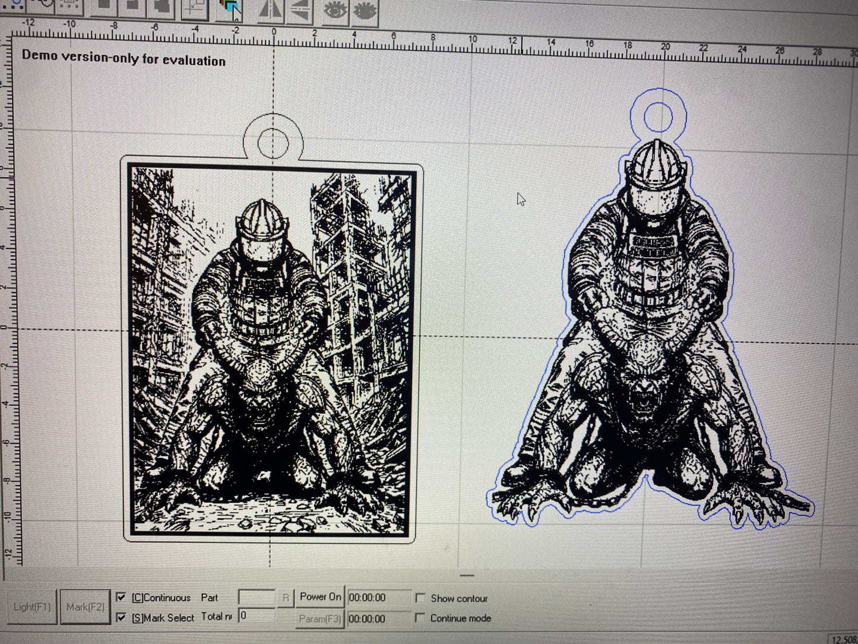This screenshot has height=644, width=858.
Task: Uncheck the [S]Mark Select checkbox
Action: click(121, 618)
